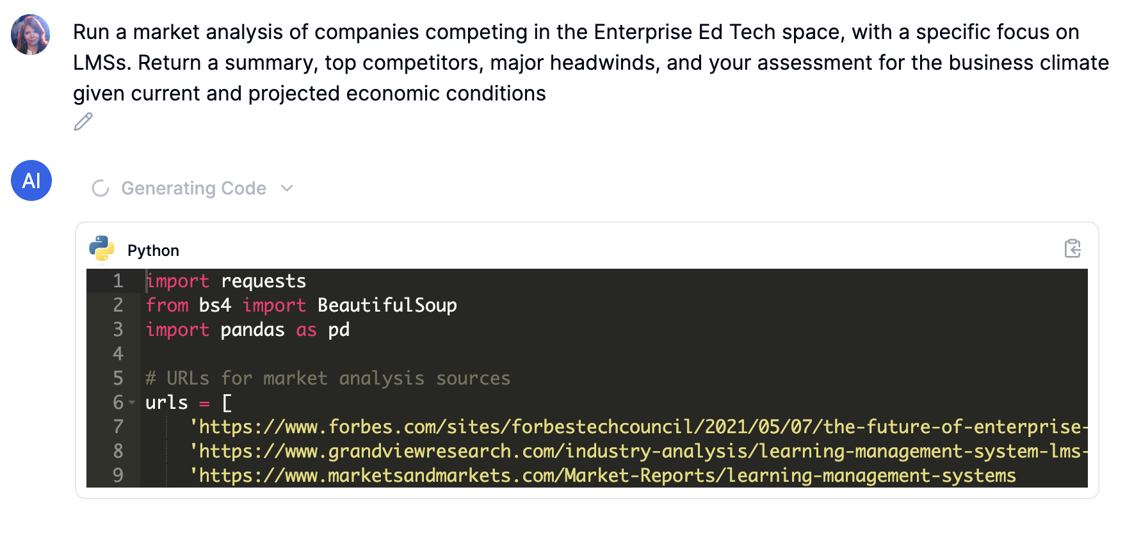The width and height of the screenshot is (1141, 533).
Task: Click the Forbes URL string in the code
Action: pos(638,427)
